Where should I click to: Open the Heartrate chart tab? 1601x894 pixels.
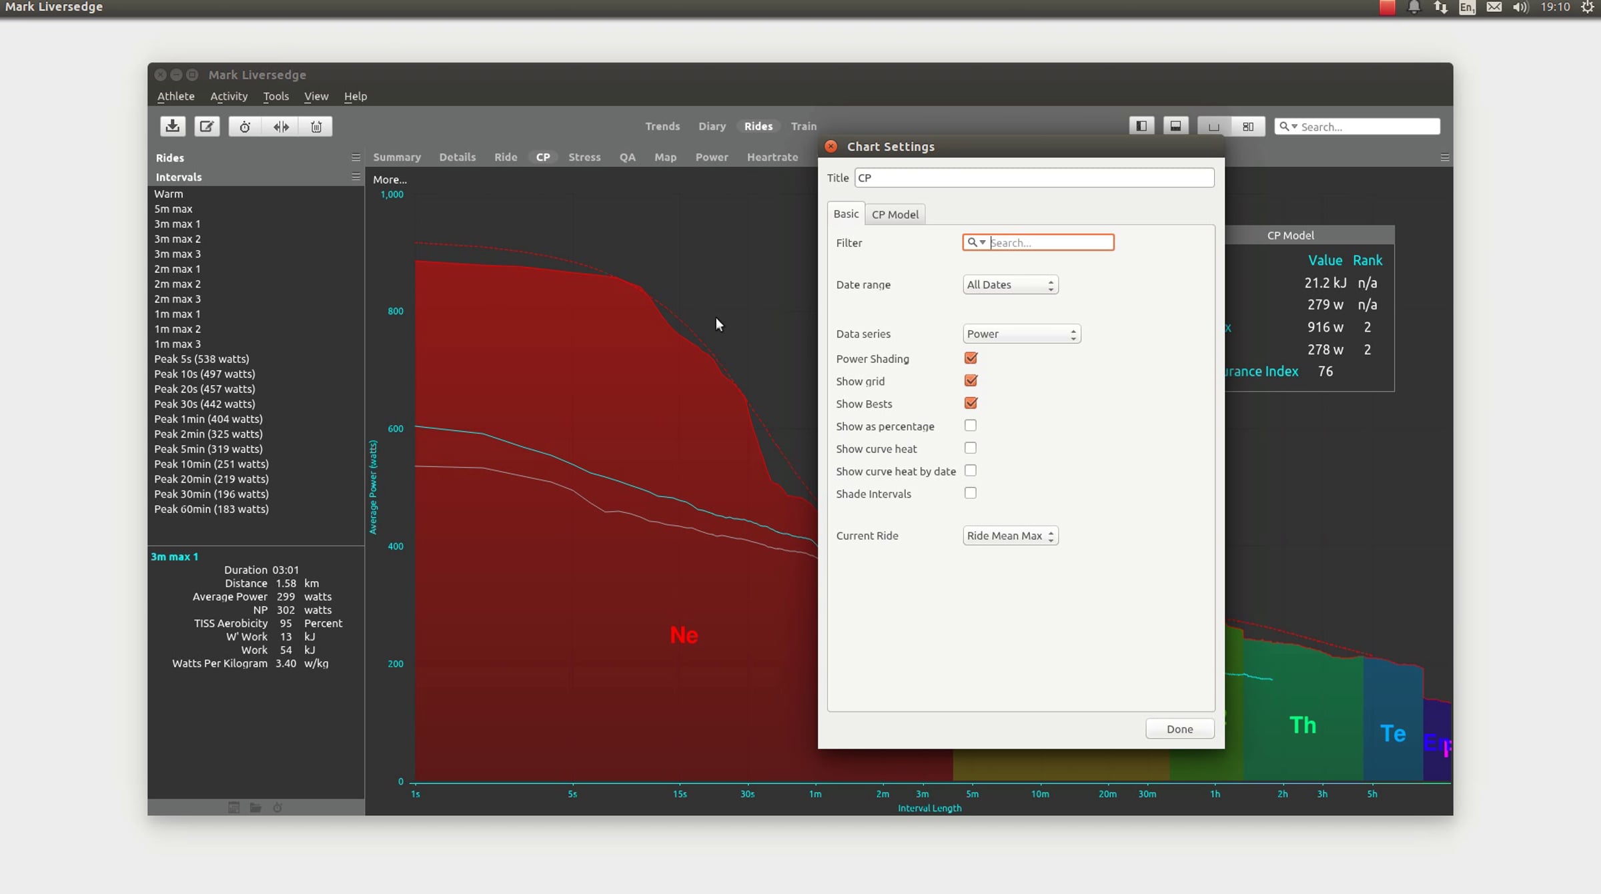pos(772,157)
